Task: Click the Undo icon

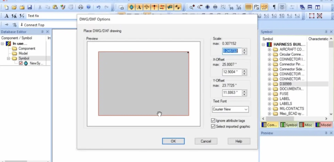Action: pos(98,7)
